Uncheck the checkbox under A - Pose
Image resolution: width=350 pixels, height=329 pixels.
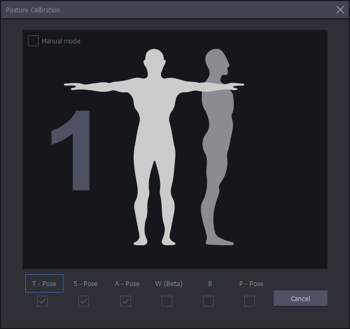click(x=126, y=301)
